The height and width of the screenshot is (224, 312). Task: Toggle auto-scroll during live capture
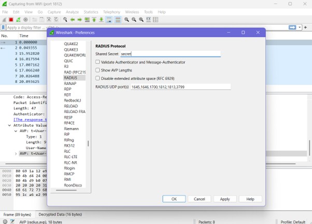(109, 20)
